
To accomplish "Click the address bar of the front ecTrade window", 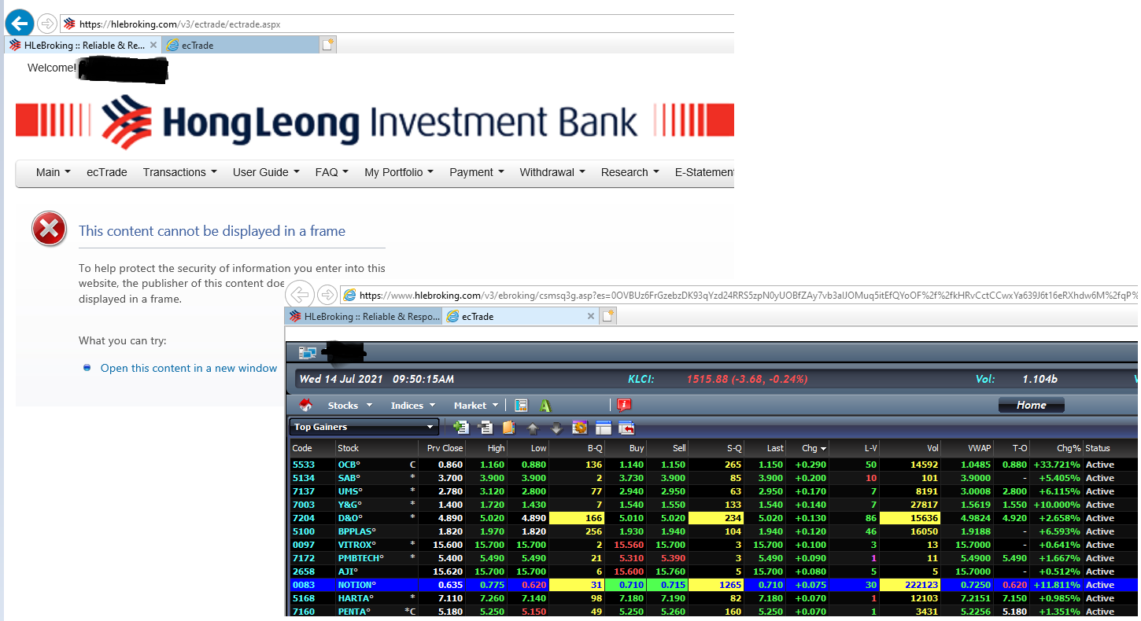I will [740, 296].
